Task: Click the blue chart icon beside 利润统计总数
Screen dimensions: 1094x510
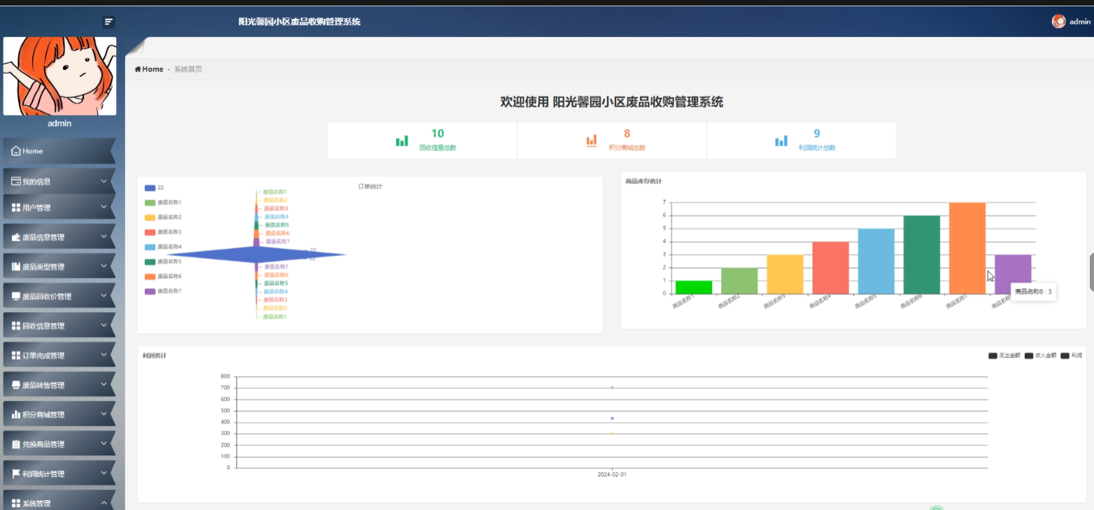Action: [781, 141]
